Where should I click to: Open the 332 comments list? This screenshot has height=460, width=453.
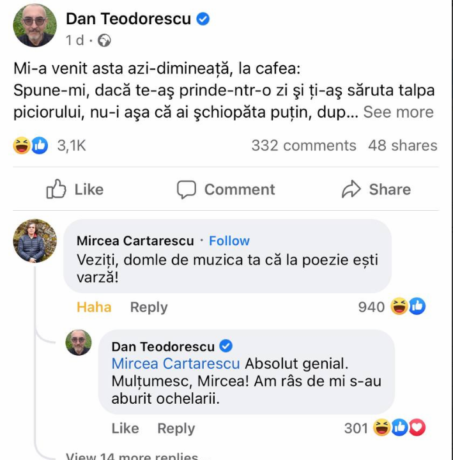[x=303, y=146]
